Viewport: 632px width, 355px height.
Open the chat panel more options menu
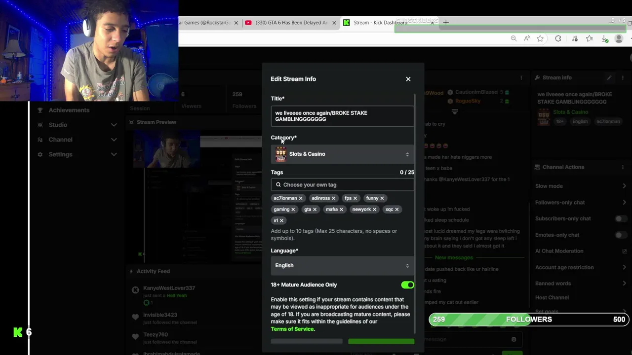click(521, 77)
